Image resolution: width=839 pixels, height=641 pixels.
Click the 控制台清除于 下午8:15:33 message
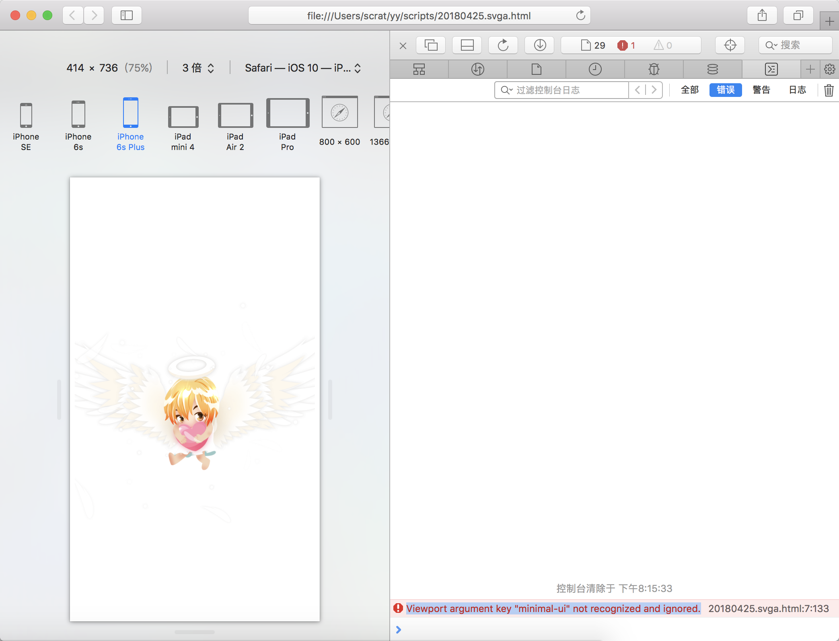(614, 588)
